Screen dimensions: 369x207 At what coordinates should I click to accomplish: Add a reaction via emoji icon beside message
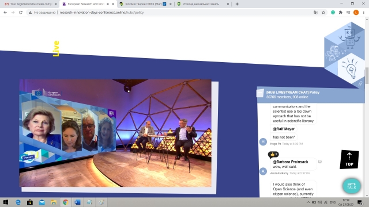click(x=320, y=162)
